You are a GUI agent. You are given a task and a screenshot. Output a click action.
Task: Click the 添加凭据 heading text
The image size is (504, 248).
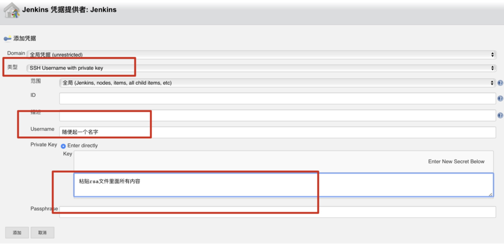pyautogui.click(x=25, y=39)
